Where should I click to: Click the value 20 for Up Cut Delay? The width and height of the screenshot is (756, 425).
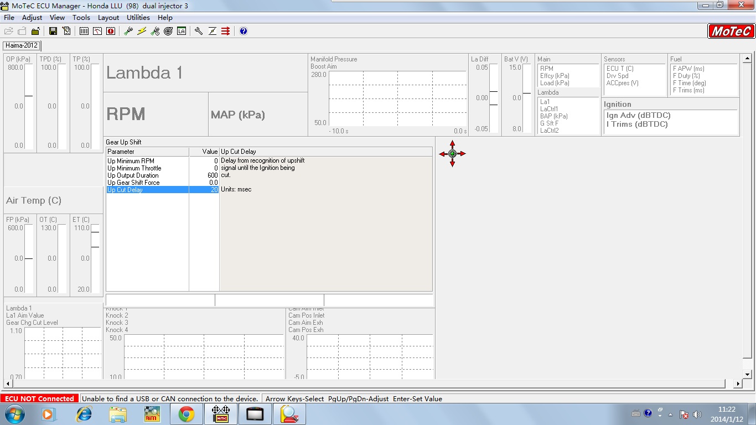[214, 190]
